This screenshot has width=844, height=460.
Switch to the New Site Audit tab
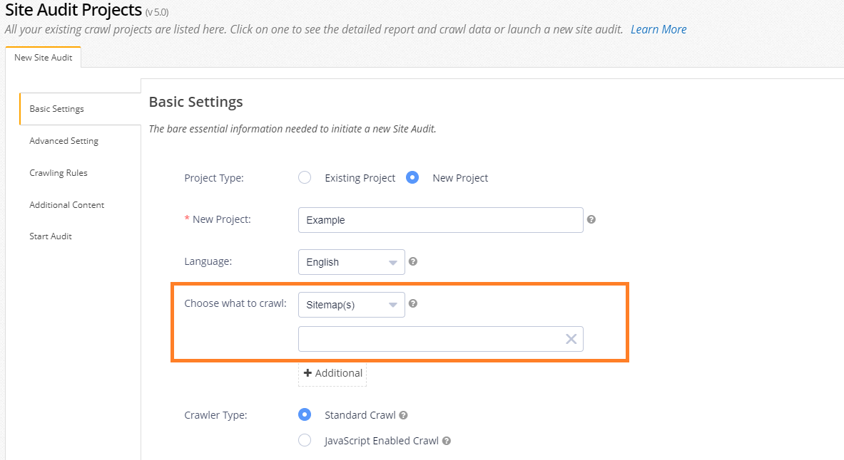click(44, 58)
